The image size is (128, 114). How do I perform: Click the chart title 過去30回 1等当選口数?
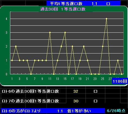click(63, 9)
